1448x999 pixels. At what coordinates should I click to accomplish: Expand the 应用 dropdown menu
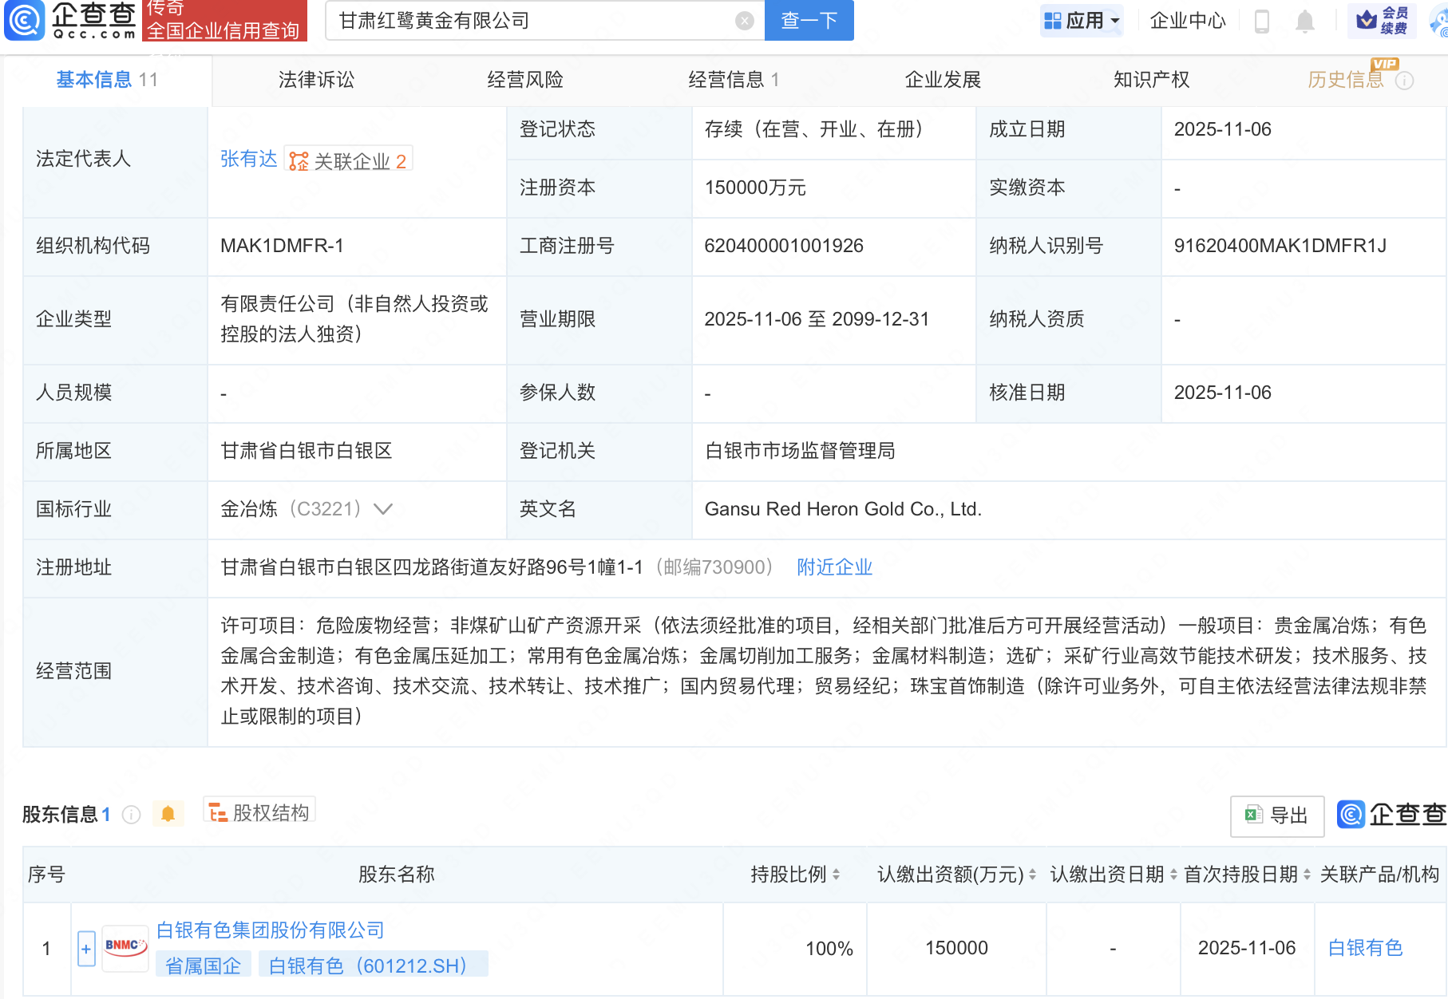coord(1082,21)
